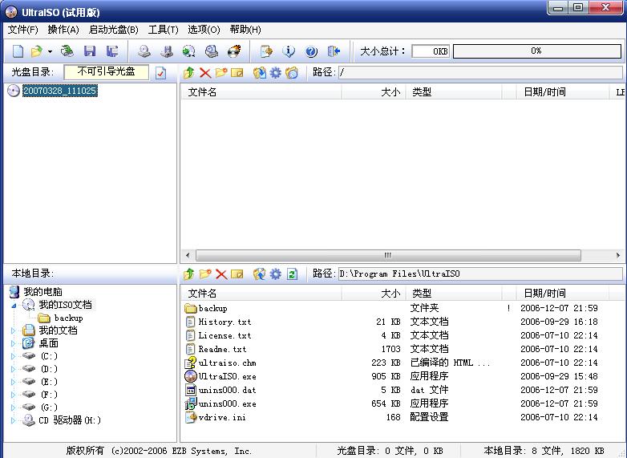This screenshot has height=458, width=627.
Task: Open the 文件(F) menu
Action: pyautogui.click(x=22, y=30)
